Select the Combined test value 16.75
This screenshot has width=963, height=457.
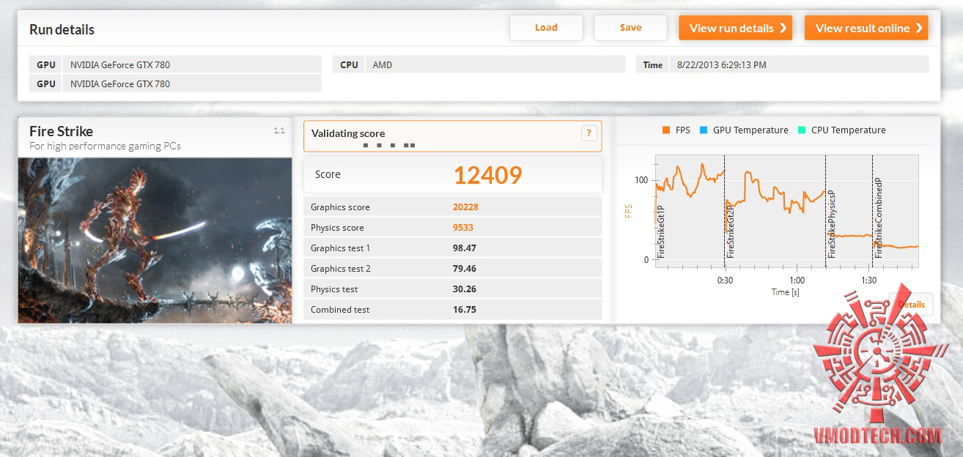click(x=465, y=310)
